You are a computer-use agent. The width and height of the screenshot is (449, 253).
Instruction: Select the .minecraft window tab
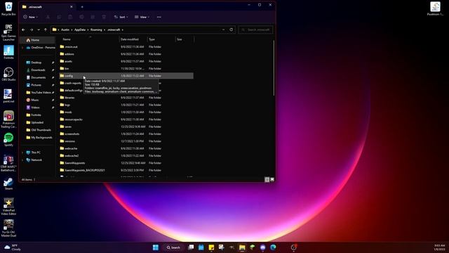(x=48, y=6)
